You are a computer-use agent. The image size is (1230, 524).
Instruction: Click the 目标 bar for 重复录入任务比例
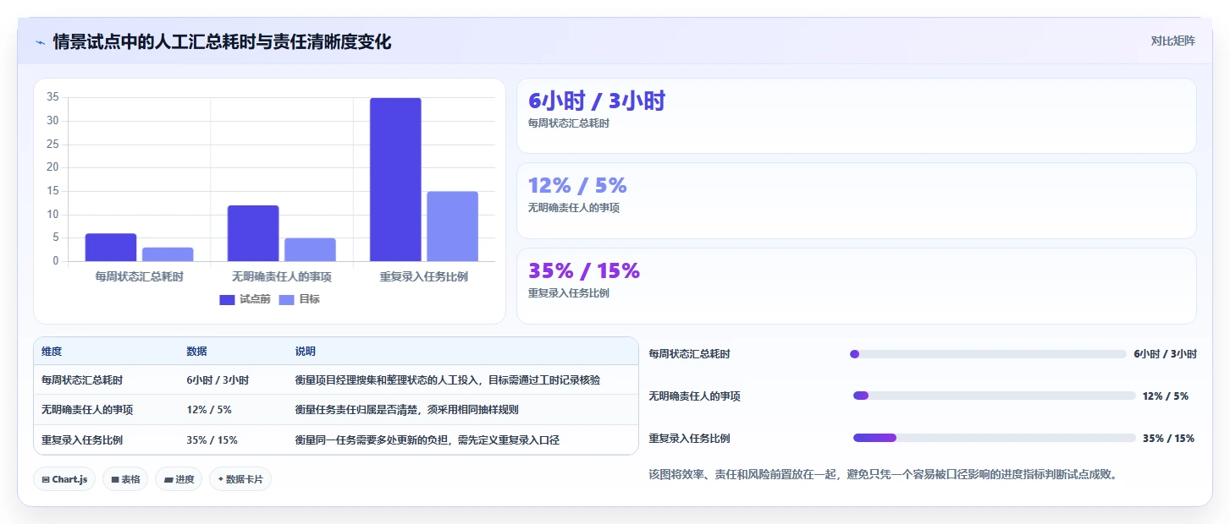click(x=452, y=227)
